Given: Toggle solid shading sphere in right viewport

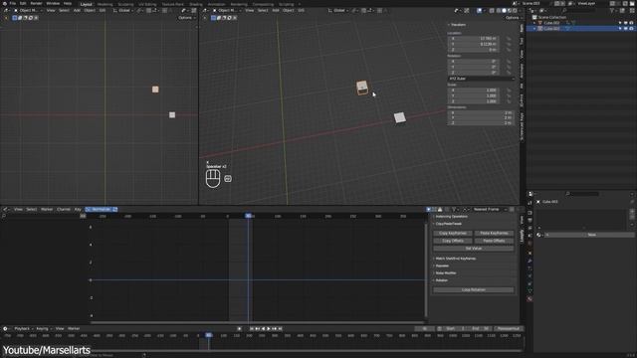Looking at the screenshot, I should [505, 11].
